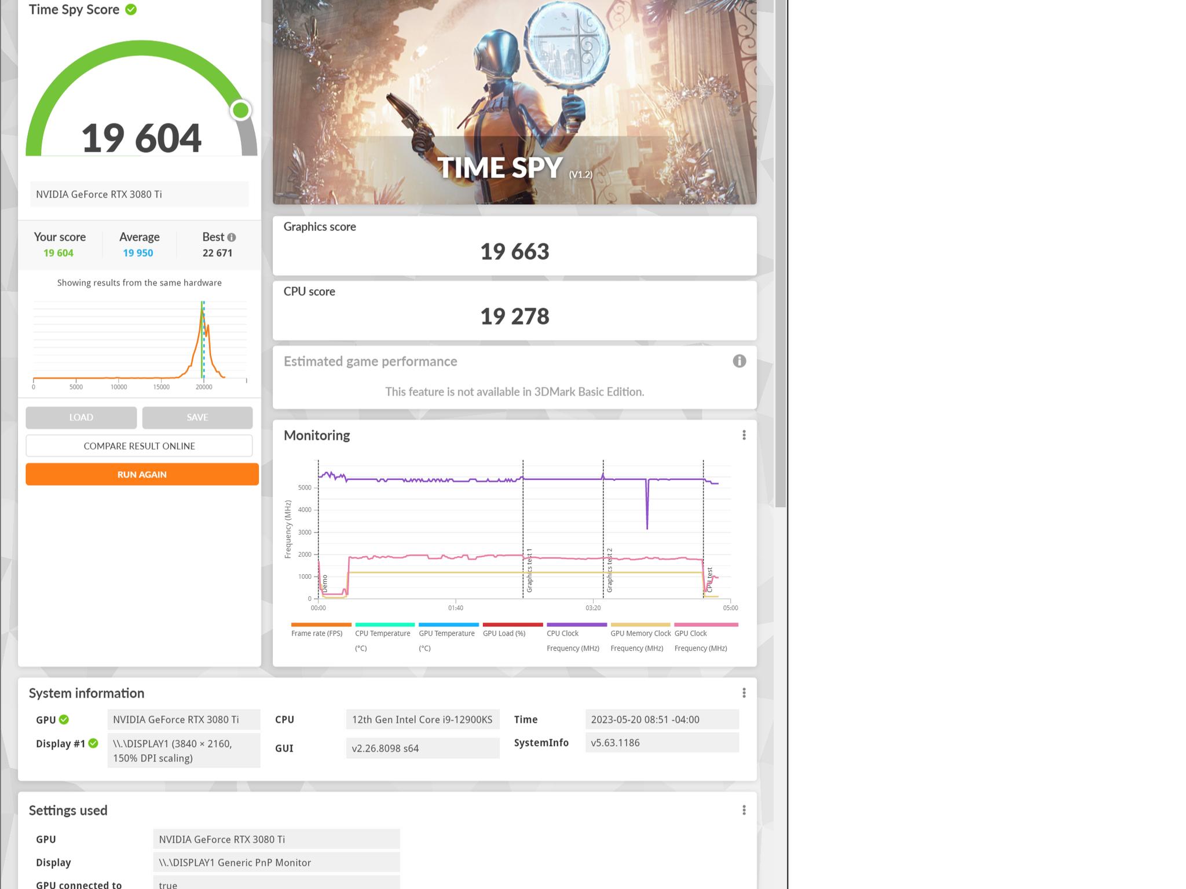Click green checkmark next to GPU label
Viewport: 1186px width, 889px height.
pyautogui.click(x=64, y=719)
